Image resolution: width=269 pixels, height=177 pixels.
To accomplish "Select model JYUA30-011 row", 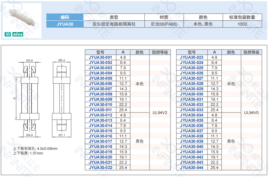I will (x=100, y=110).
